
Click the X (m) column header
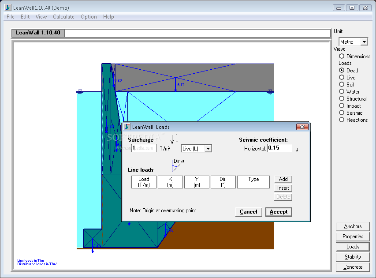point(170,182)
